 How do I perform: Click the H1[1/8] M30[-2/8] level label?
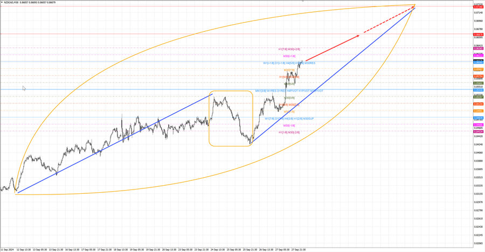coord(289,132)
